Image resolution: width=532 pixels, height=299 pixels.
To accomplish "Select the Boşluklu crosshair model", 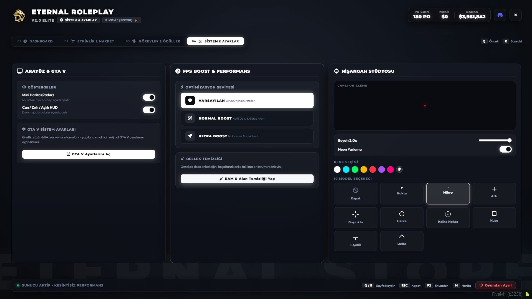I will coord(355,217).
